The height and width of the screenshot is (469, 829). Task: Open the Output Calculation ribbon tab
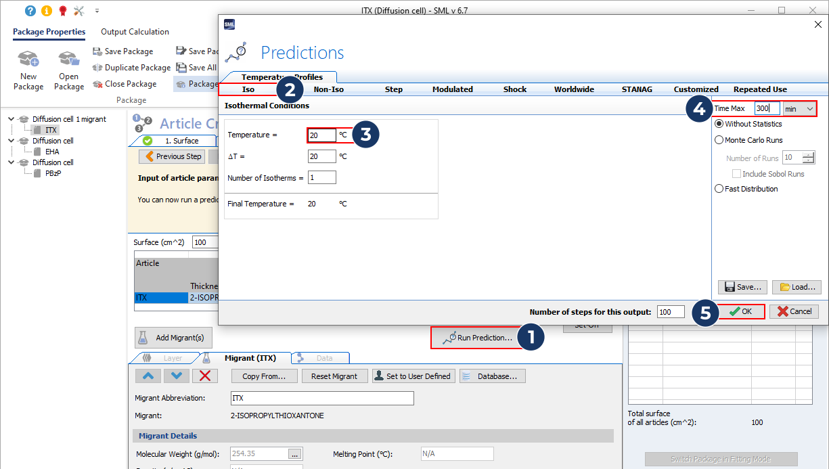pos(135,32)
